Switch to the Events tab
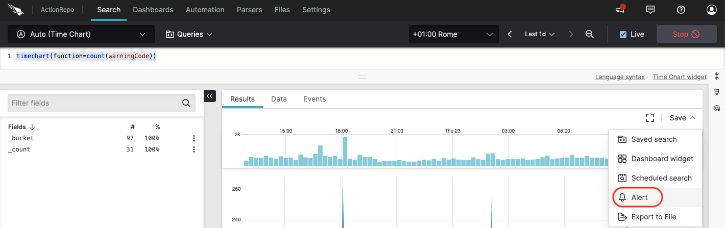Screen dimensions: 725x228 coord(314,99)
